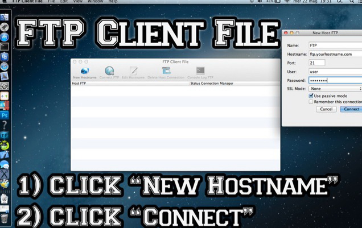Click the Name input field
This screenshot has width=362, height=228.
click(x=335, y=45)
